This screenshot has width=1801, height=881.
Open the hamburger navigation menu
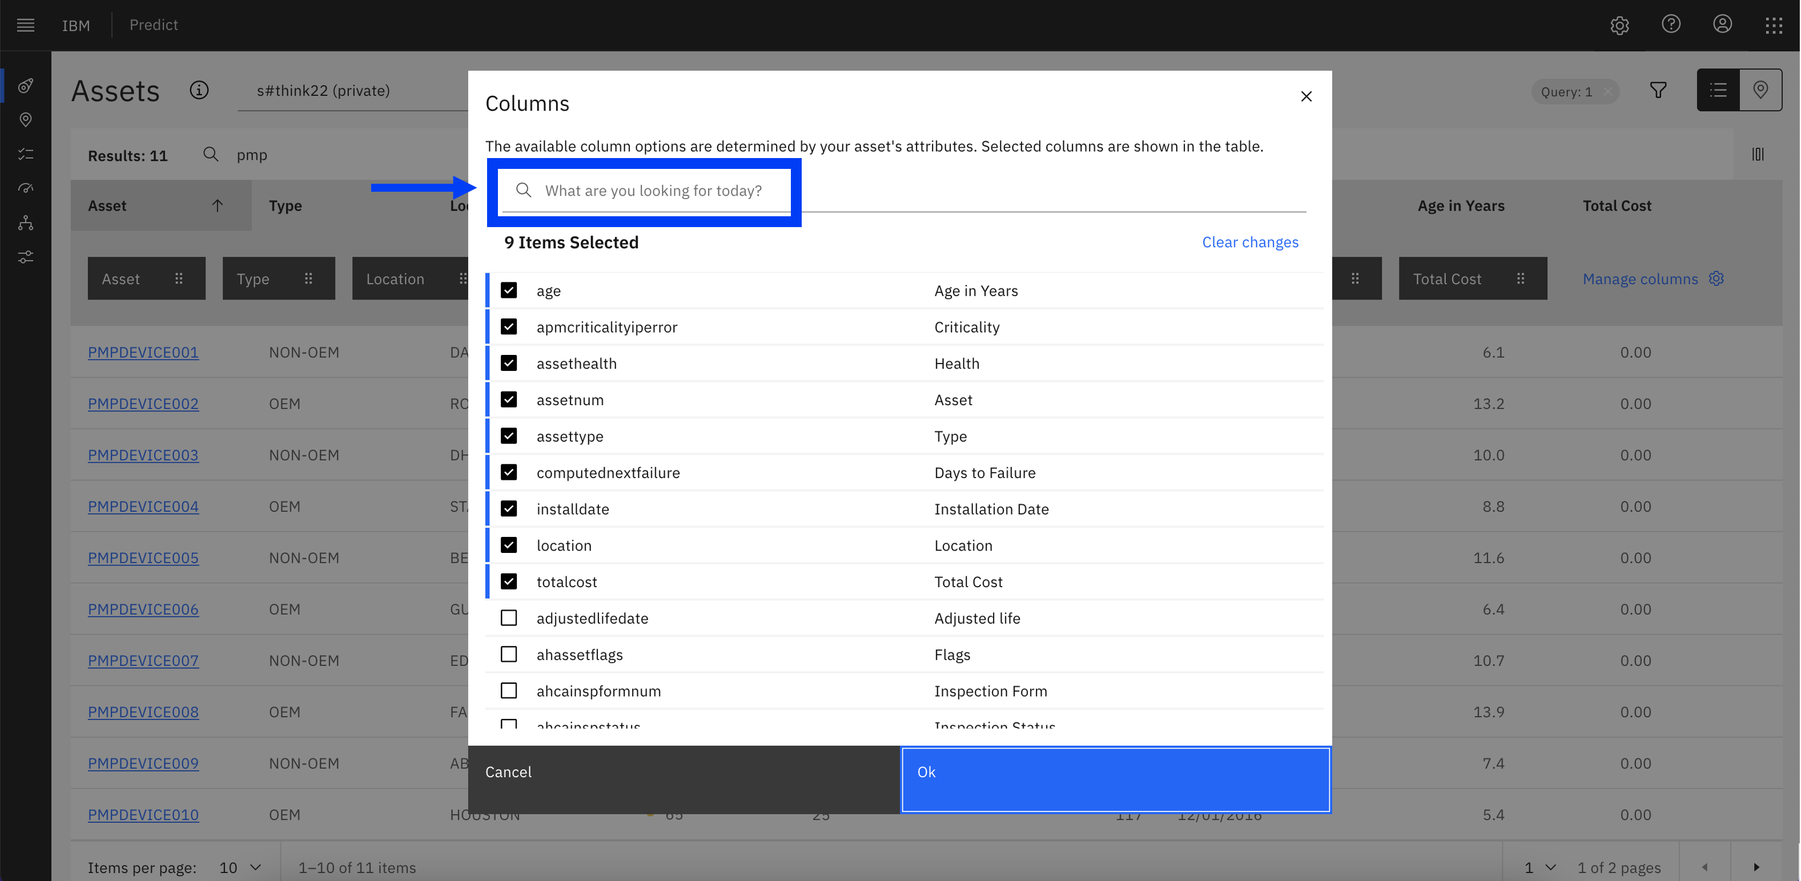[x=26, y=25]
